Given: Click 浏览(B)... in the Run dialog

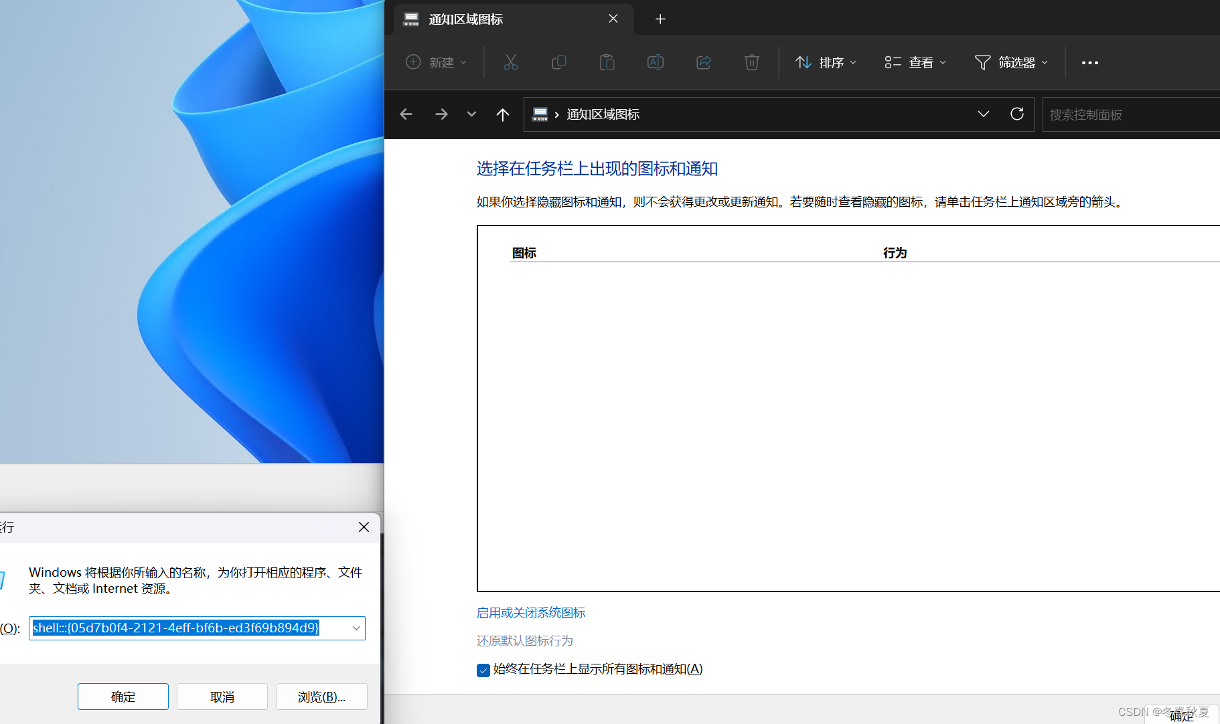Looking at the screenshot, I should tap(321, 697).
